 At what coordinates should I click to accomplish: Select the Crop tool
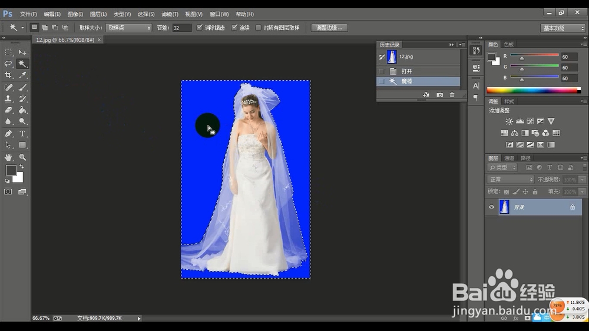[x=9, y=75]
